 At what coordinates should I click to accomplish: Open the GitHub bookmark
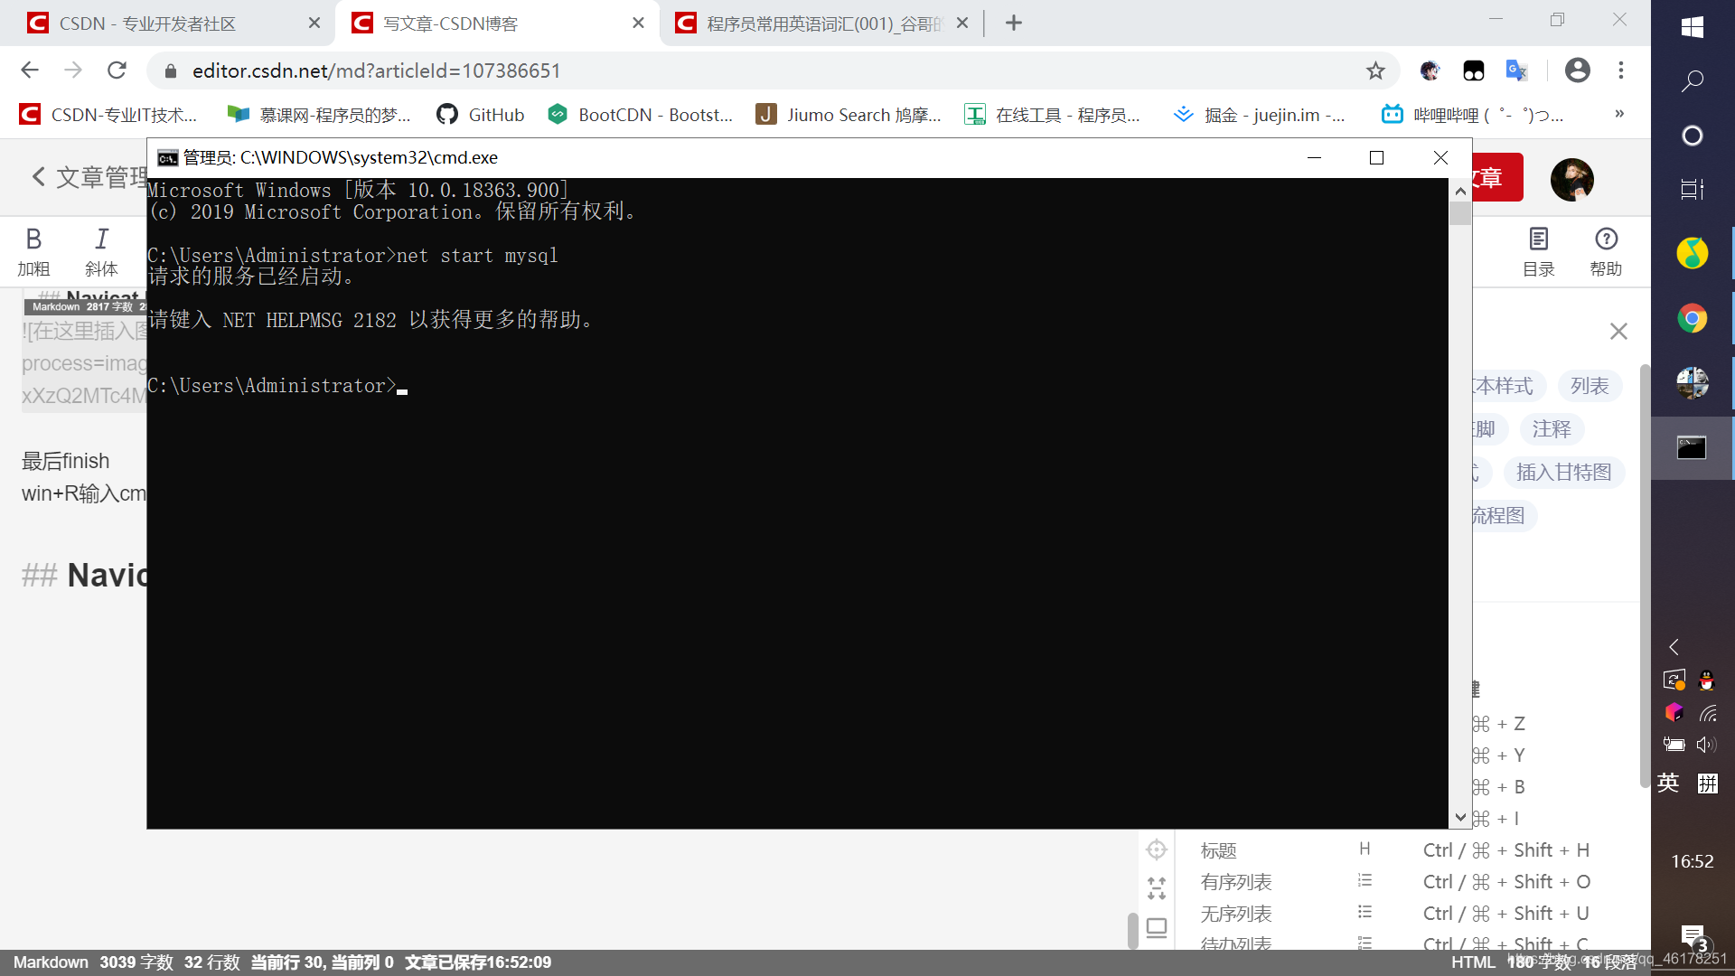(481, 115)
